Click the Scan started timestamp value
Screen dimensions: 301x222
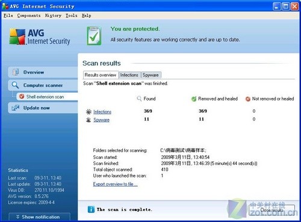pos(185,157)
